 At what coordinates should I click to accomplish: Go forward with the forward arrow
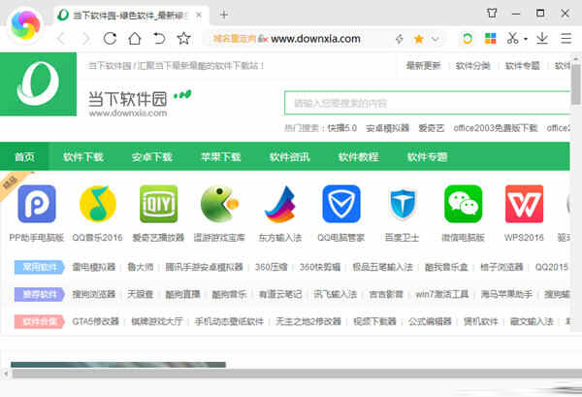85,38
